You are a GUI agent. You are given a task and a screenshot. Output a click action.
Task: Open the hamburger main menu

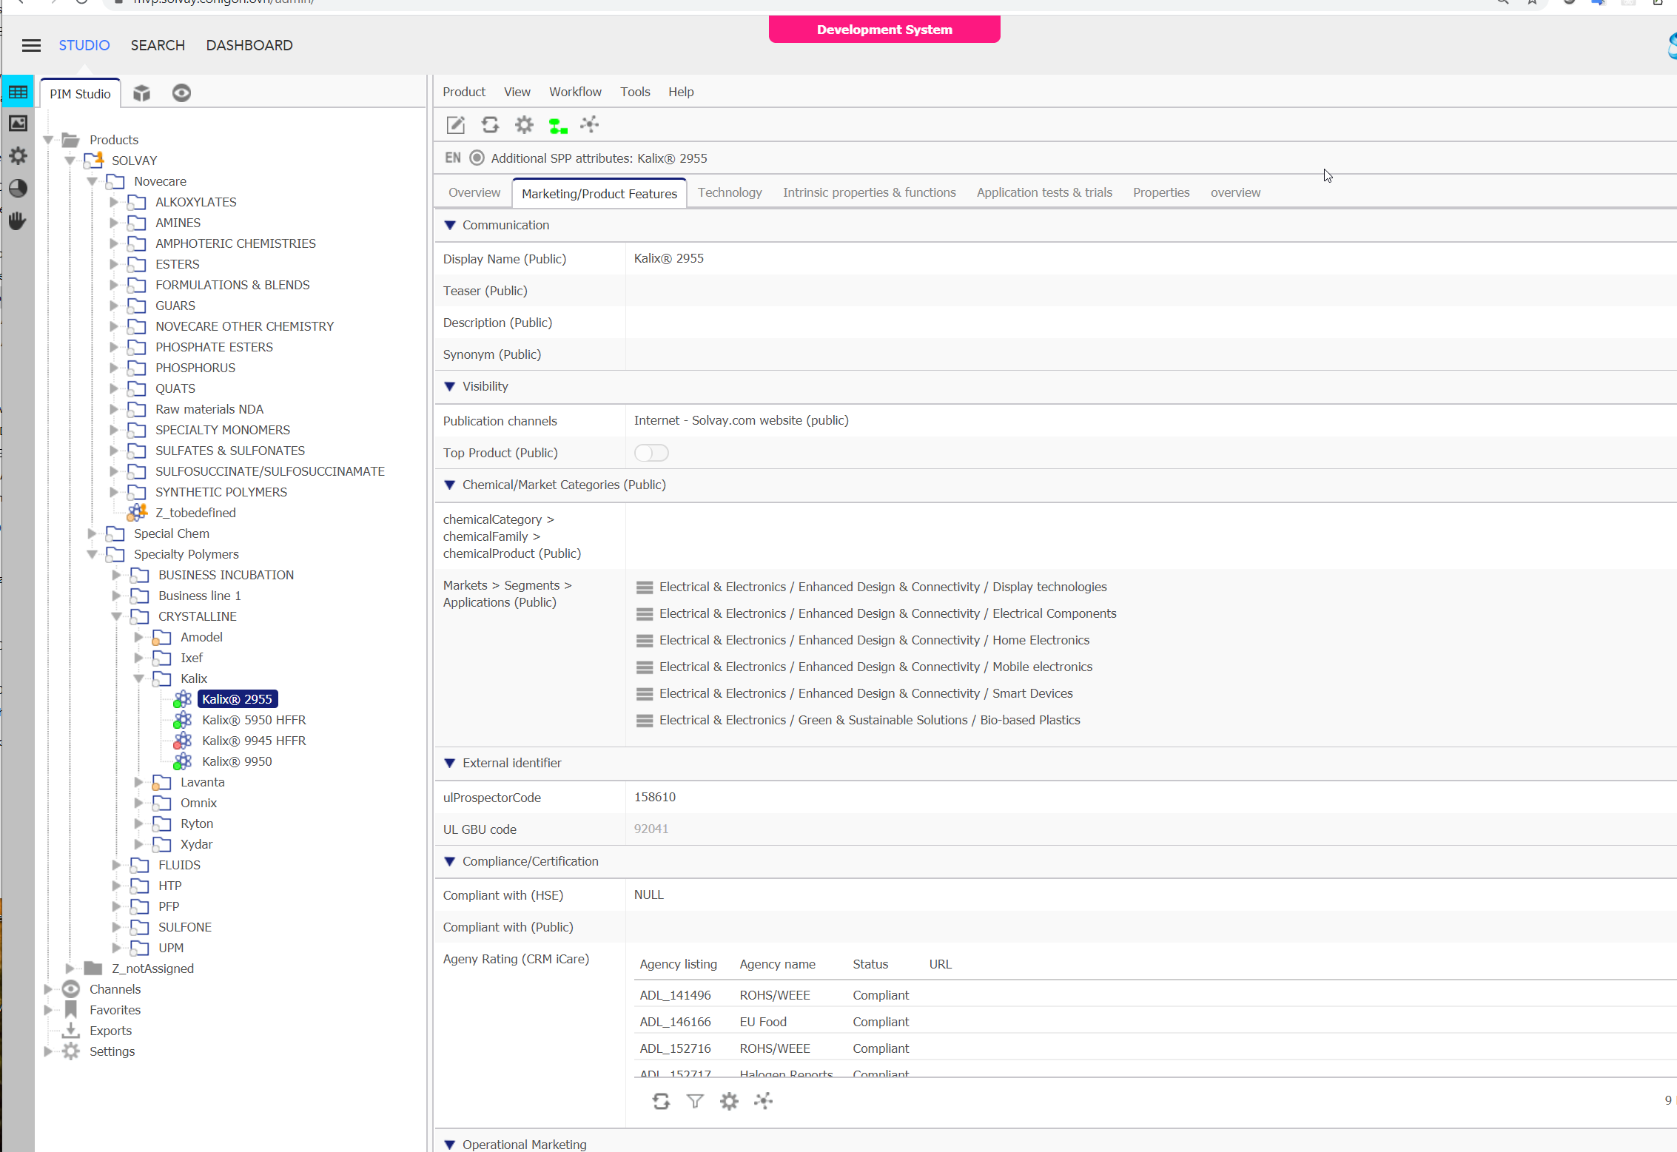pyautogui.click(x=31, y=46)
